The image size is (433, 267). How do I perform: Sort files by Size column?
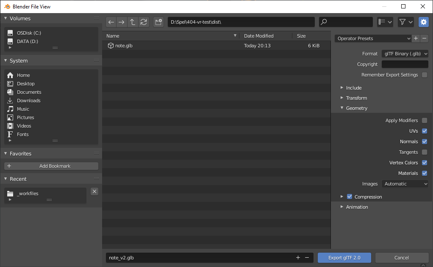pos(311,36)
